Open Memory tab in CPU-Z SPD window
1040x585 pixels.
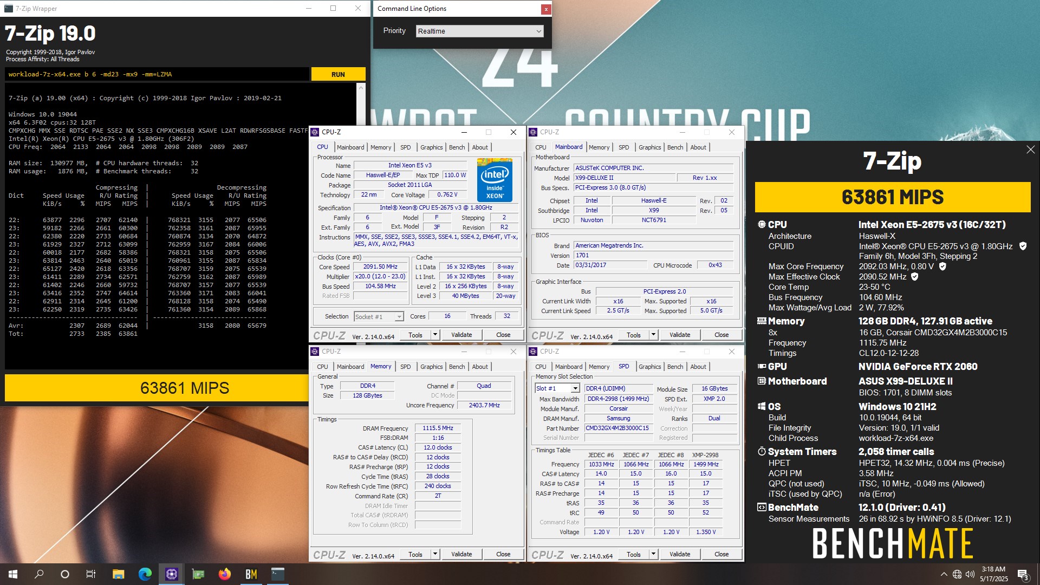pyautogui.click(x=599, y=367)
